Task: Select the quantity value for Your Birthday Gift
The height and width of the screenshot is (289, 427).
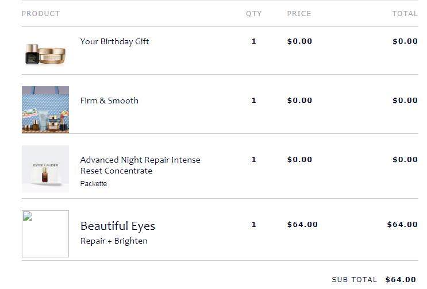Action: coord(254,41)
